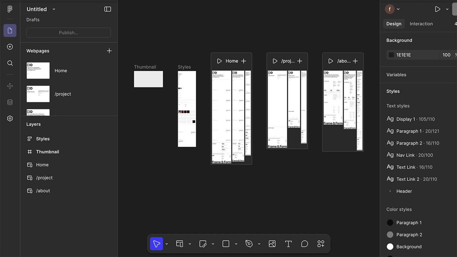Select the Comment bubble tool
Image resolution: width=457 pixels, height=257 pixels.
click(x=305, y=244)
